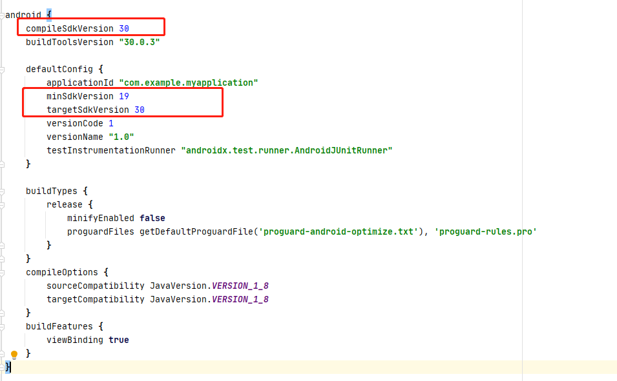Click the yellow intention lightbulb icon
617x381 pixels.
[x=14, y=354]
